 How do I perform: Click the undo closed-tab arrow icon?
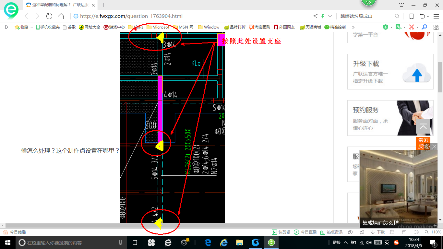pos(423,16)
